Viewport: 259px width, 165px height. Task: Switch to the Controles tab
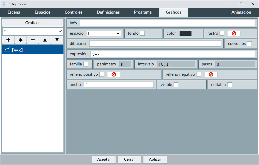(74, 12)
